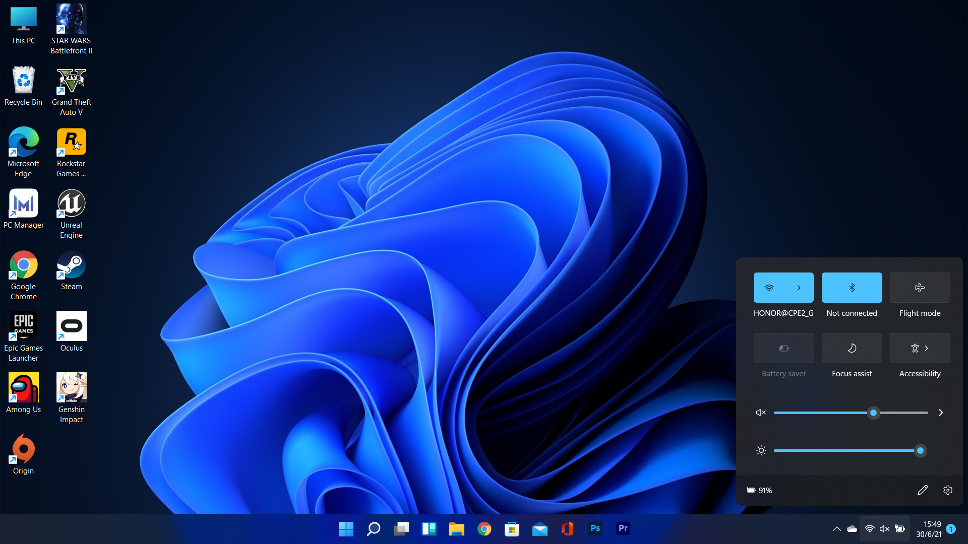Click the battery tray icon
Viewport: 968px width, 544px height.
pos(900,529)
